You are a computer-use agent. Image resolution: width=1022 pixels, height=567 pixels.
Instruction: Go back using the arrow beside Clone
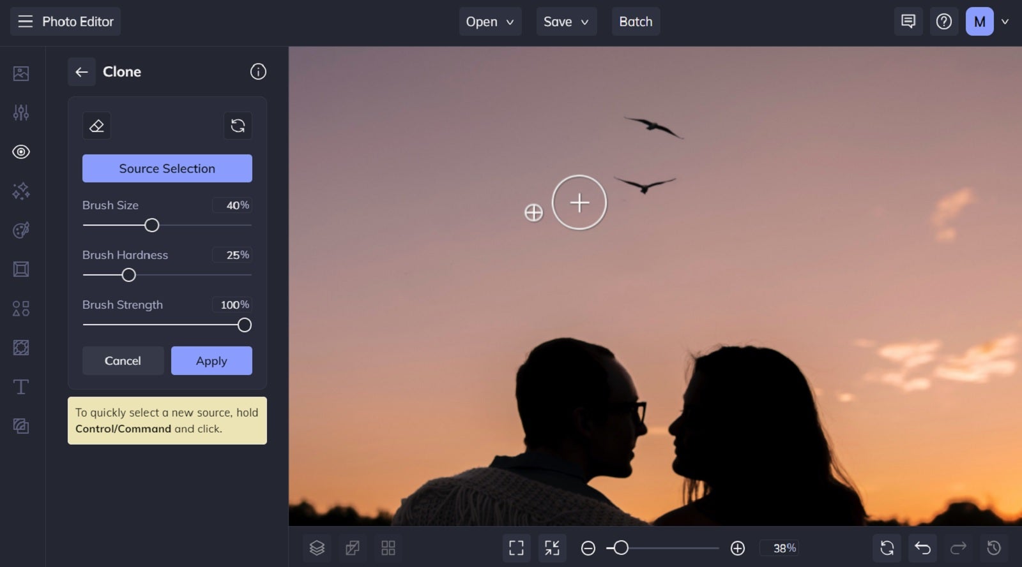pos(82,72)
